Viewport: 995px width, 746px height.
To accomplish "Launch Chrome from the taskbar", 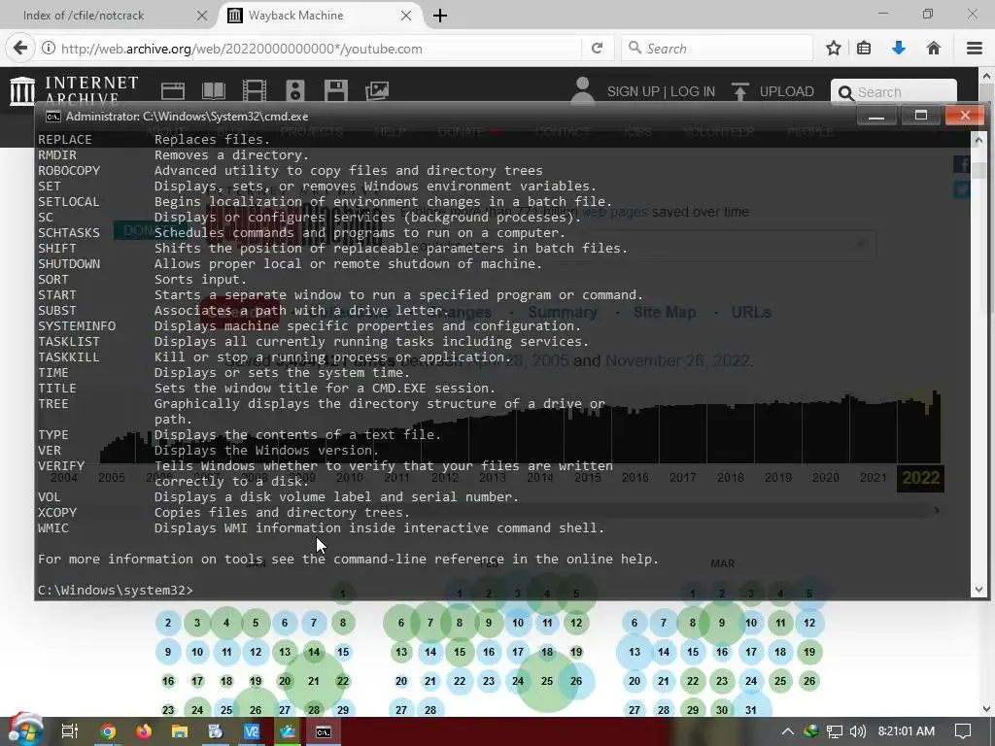I will (x=108, y=731).
